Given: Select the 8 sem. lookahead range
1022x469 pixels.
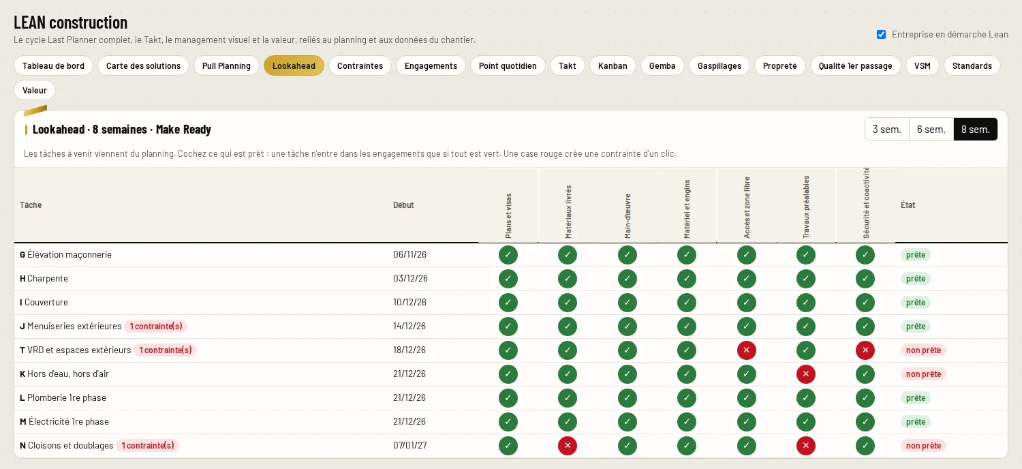Looking at the screenshot, I should click(x=976, y=130).
